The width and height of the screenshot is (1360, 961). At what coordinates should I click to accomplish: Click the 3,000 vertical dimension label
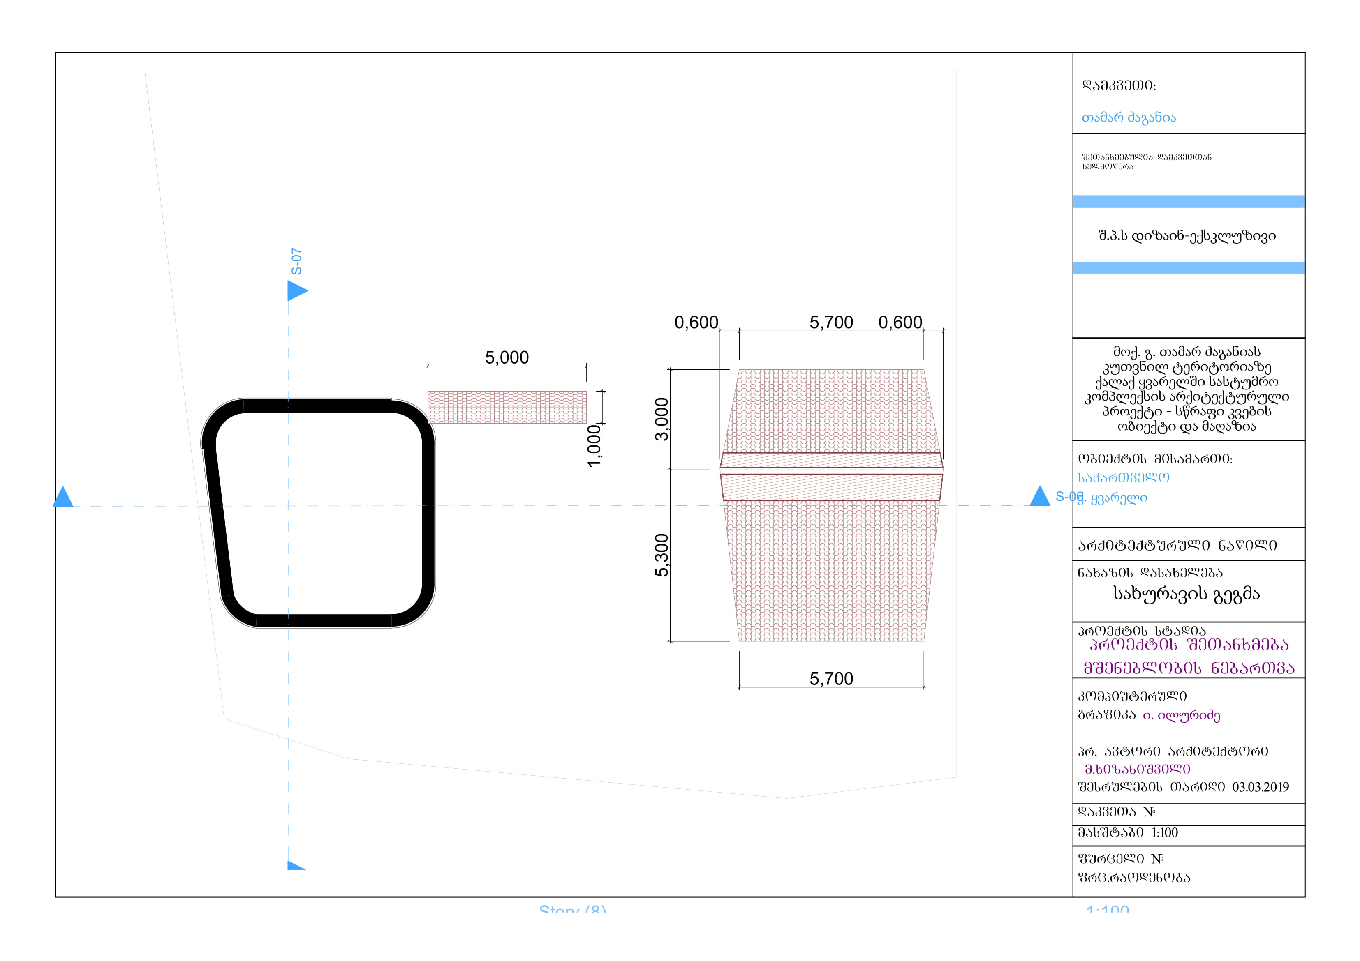(x=661, y=419)
